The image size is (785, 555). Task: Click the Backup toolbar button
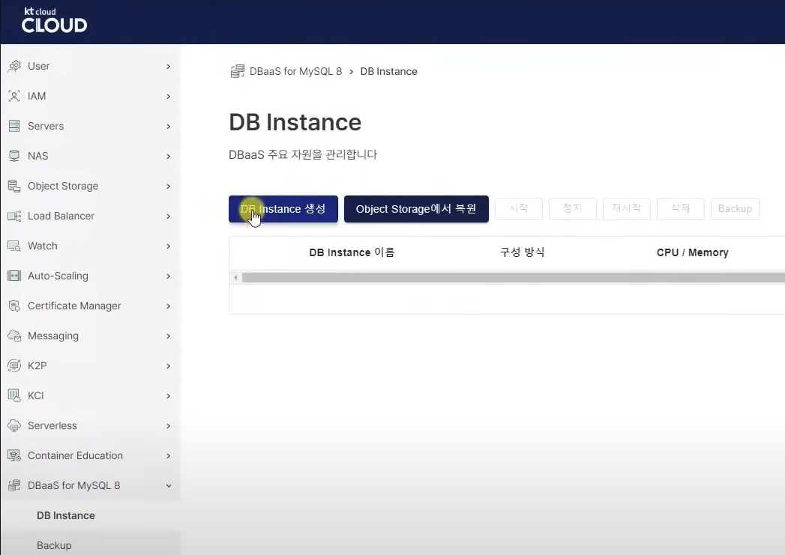tap(735, 208)
